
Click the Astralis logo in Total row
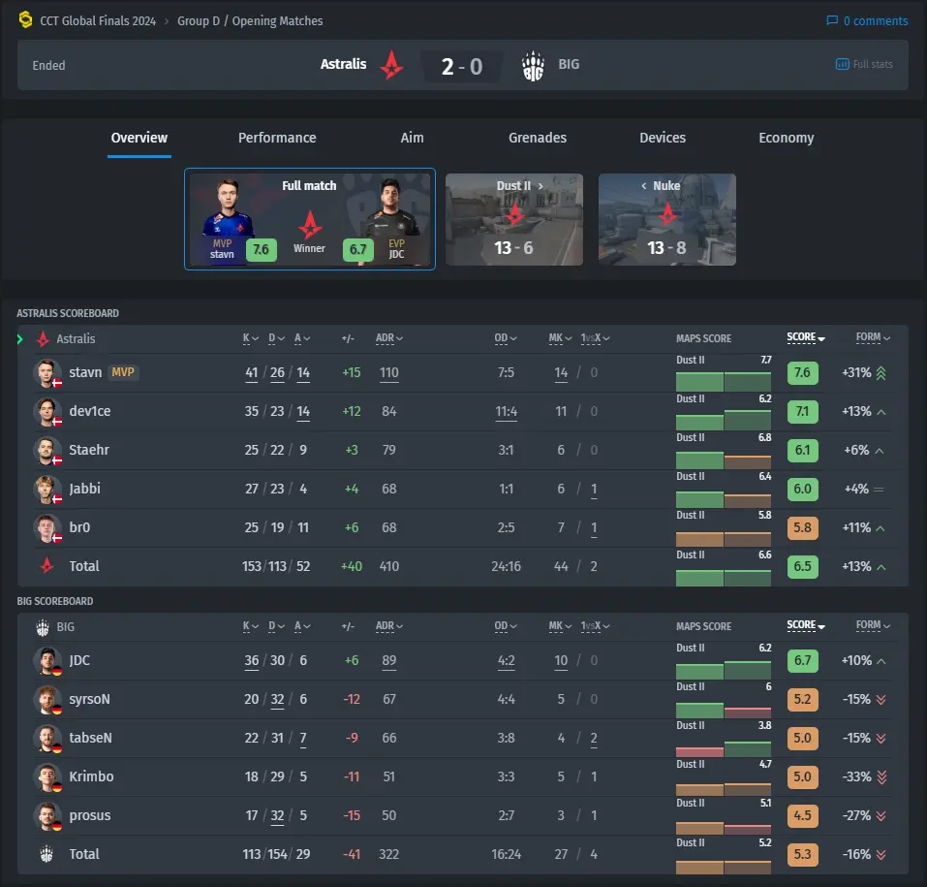(x=46, y=566)
